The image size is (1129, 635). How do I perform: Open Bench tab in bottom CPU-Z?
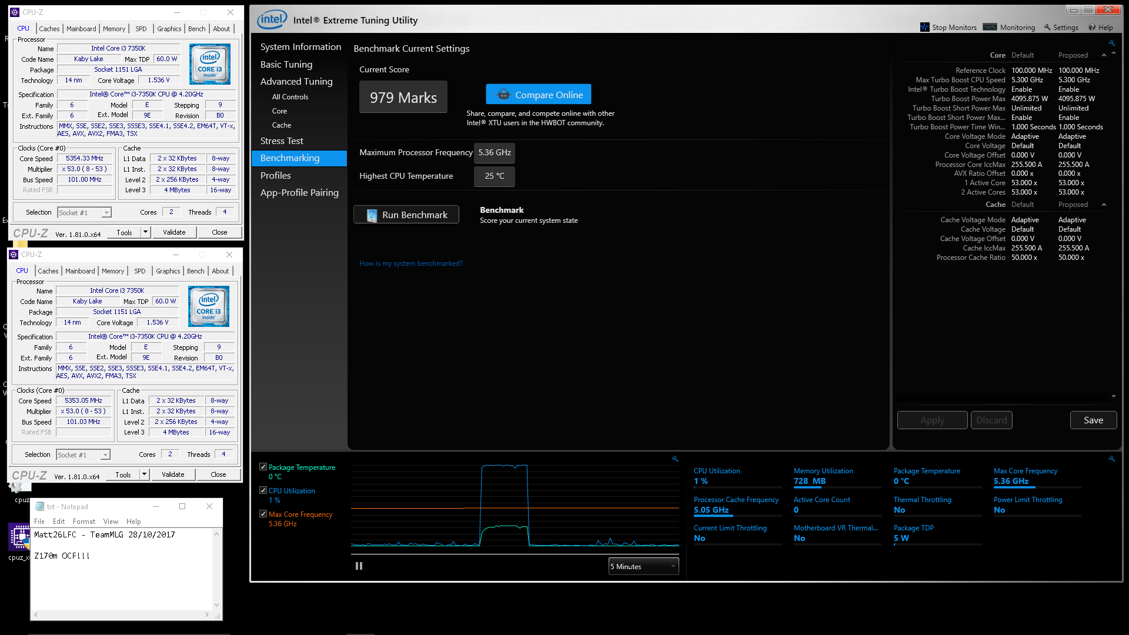[196, 271]
